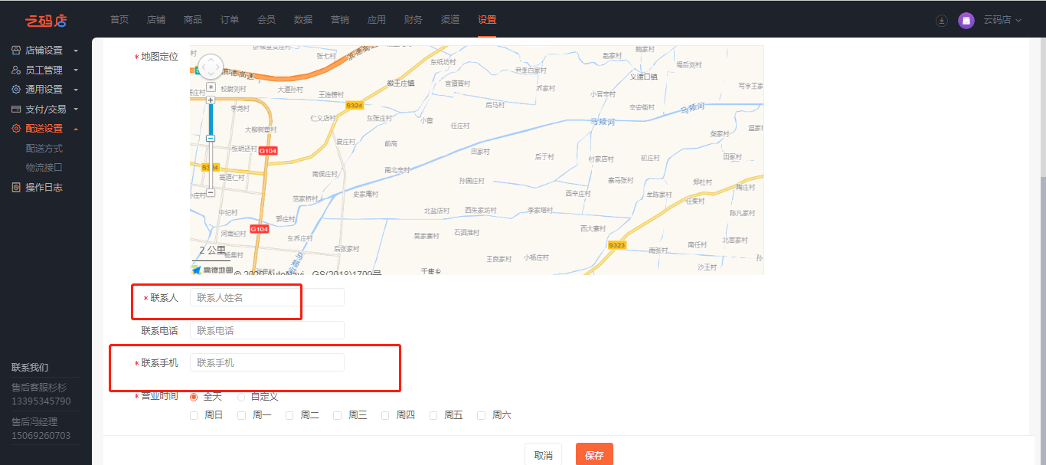
Task: Expand the 支付/交易 sidebar arrow
Action: [76, 110]
